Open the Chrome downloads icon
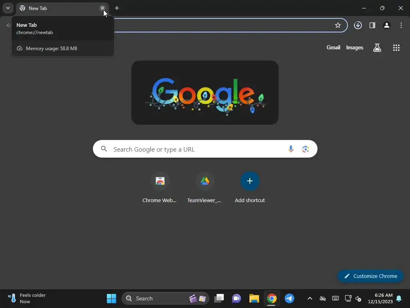The image size is (410, 308). (x=358, y=25)
